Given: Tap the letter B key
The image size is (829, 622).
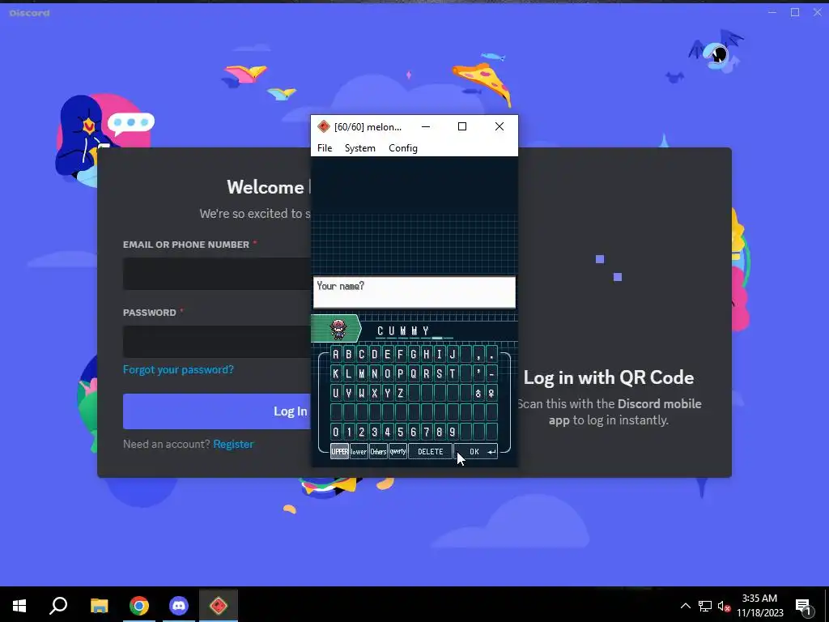Looking at the screenshot, I should click(348, 354).
